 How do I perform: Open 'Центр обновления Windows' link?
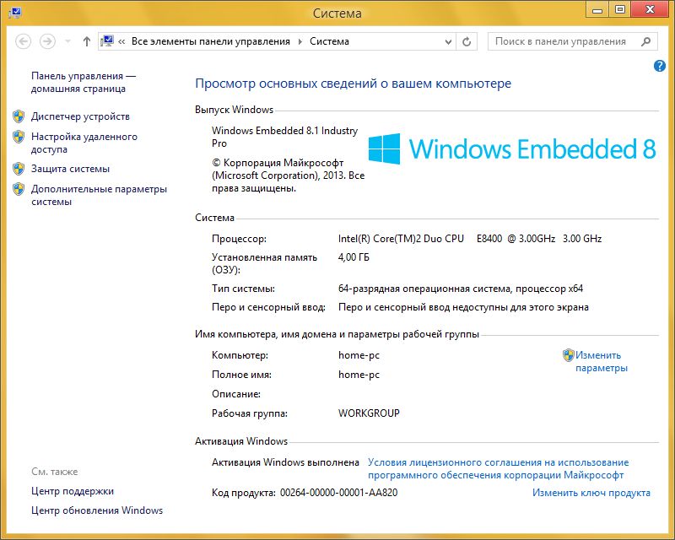pyautogui.click(x=97, y=510)
